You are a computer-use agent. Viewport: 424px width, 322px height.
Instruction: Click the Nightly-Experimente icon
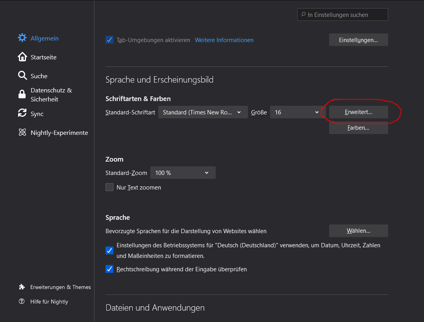tap(22, 132)
